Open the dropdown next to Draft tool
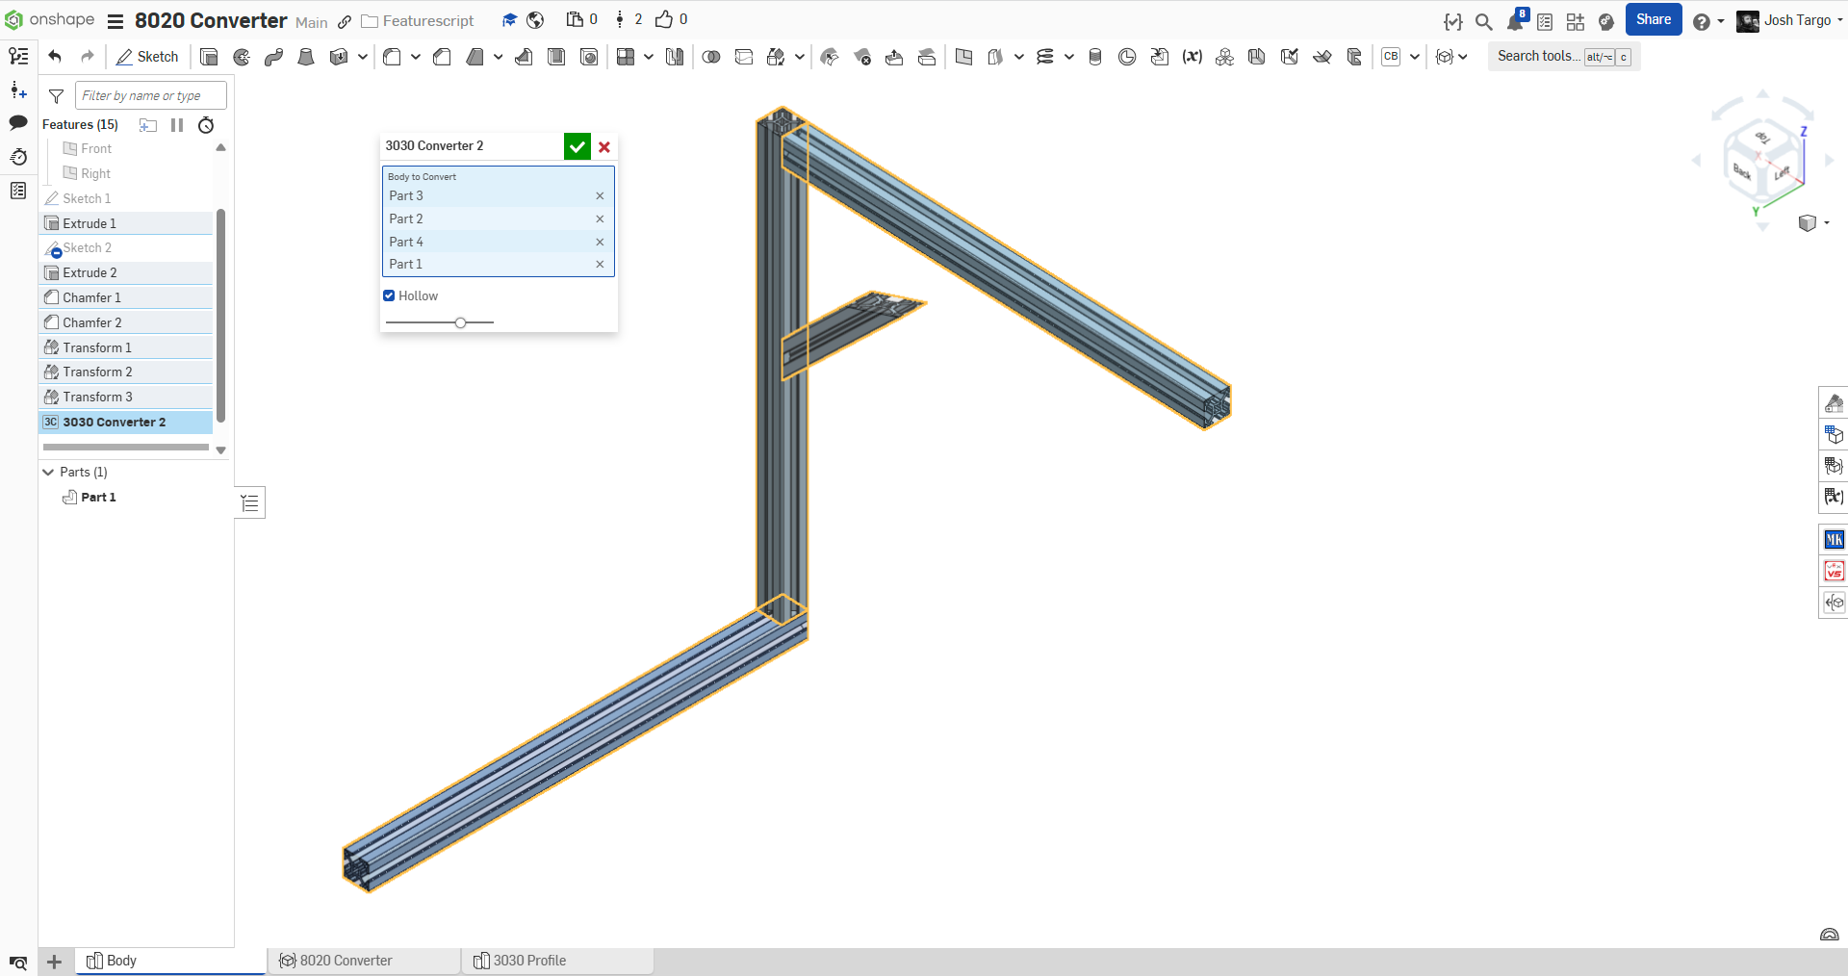The width and height of the screenshot is (1848, 976). pyautogui.click(x=498, y=57)
